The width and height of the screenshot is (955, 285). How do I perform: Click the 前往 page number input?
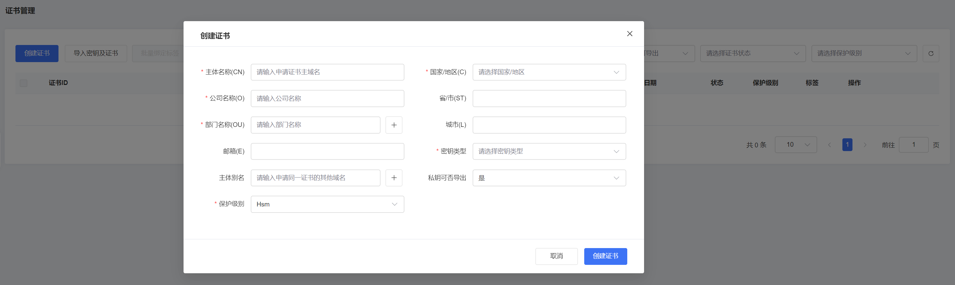(x=913, y=145)
